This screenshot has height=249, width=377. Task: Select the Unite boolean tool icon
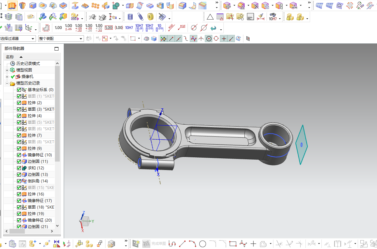116,5
